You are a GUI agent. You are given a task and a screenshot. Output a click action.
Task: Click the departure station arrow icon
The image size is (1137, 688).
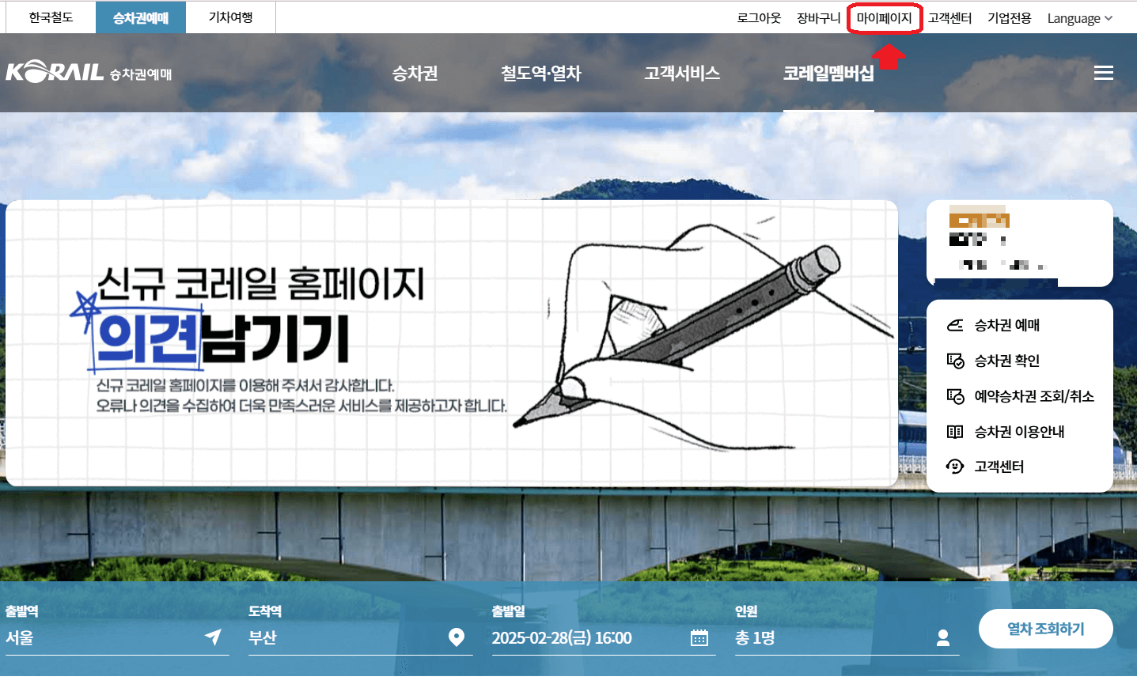coord(213,637)
